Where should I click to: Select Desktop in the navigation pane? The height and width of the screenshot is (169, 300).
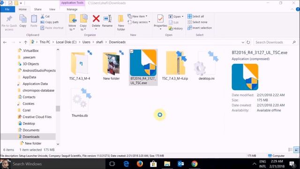tap(29, 123)
